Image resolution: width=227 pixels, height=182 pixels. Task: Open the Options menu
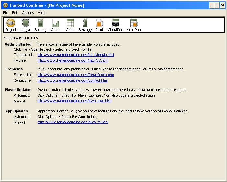point(28,13)
